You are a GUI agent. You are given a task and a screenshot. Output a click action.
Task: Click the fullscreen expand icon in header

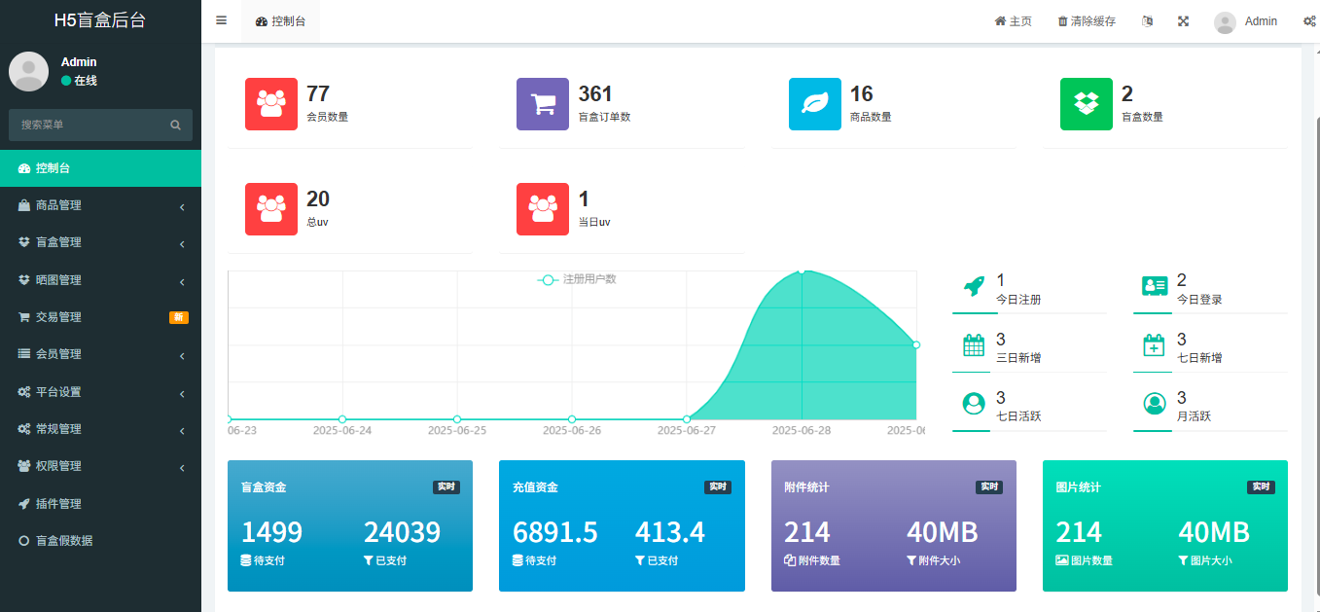coord(1184,21)
